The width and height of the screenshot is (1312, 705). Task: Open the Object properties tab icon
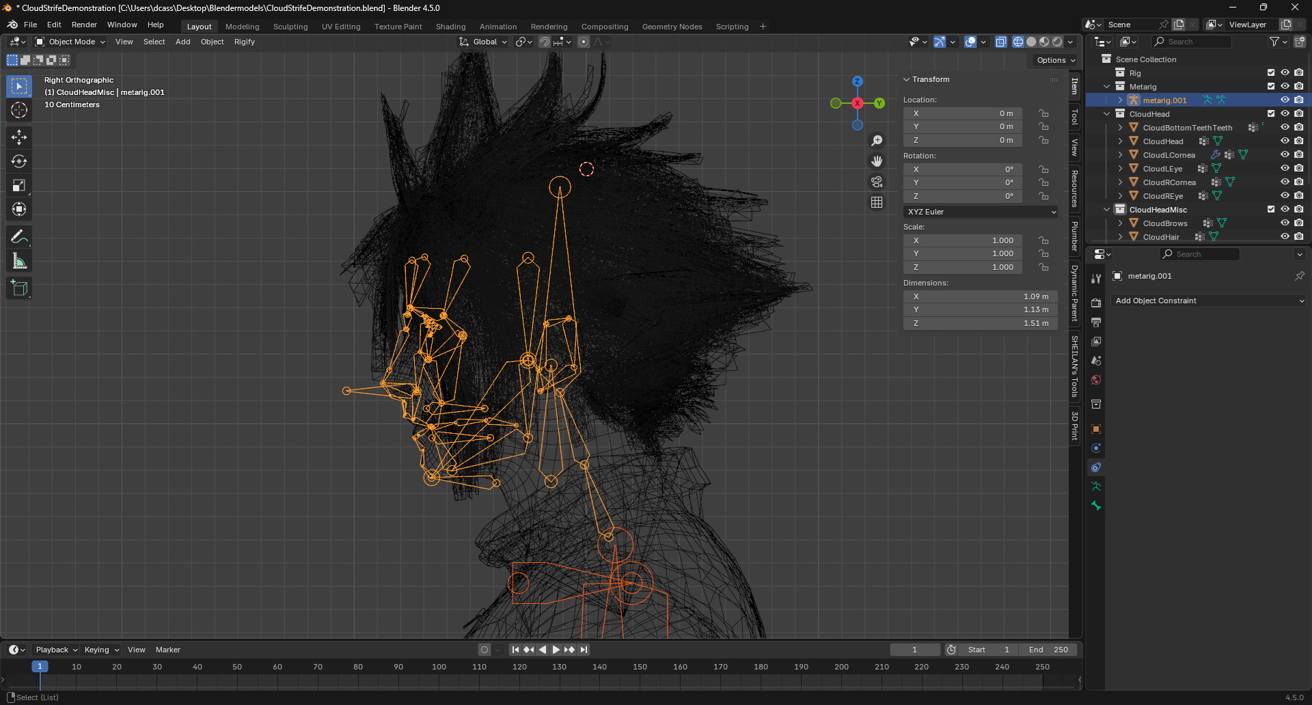(1096, 429)
